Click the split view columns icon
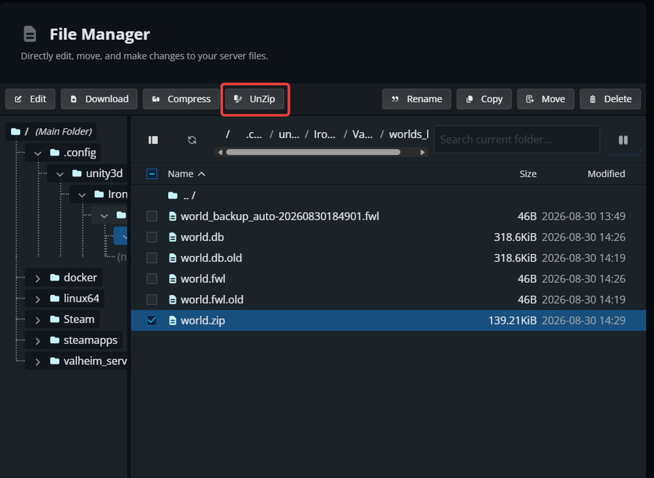 click(623, 140)
